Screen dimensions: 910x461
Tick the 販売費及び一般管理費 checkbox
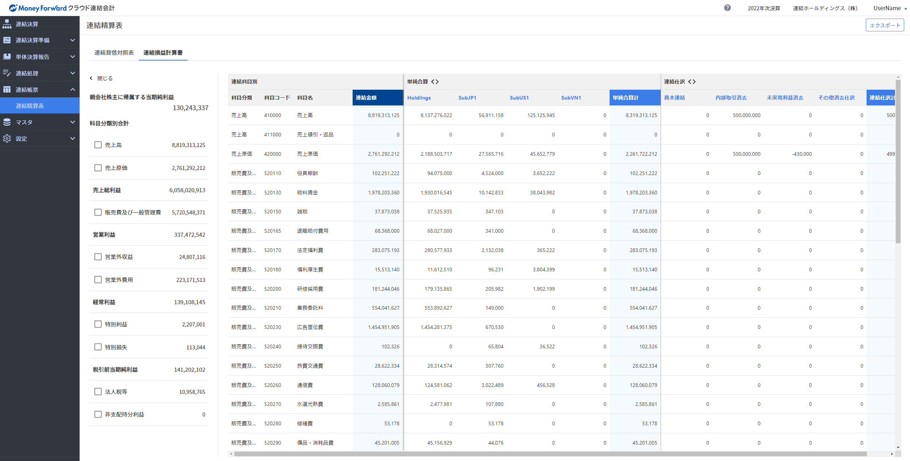point(98,212)
